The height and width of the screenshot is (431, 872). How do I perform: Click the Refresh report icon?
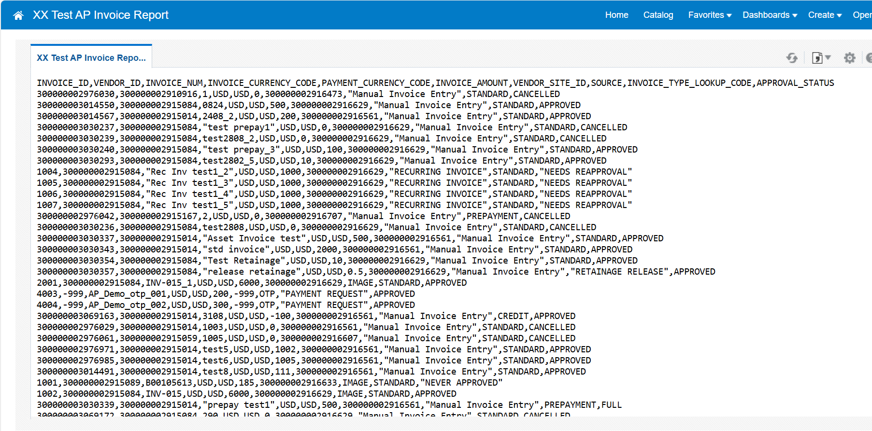(x=792, y=58)
